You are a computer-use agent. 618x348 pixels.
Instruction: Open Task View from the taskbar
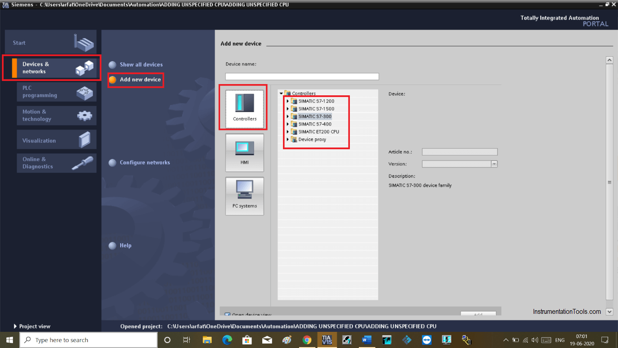click(187, 340)
